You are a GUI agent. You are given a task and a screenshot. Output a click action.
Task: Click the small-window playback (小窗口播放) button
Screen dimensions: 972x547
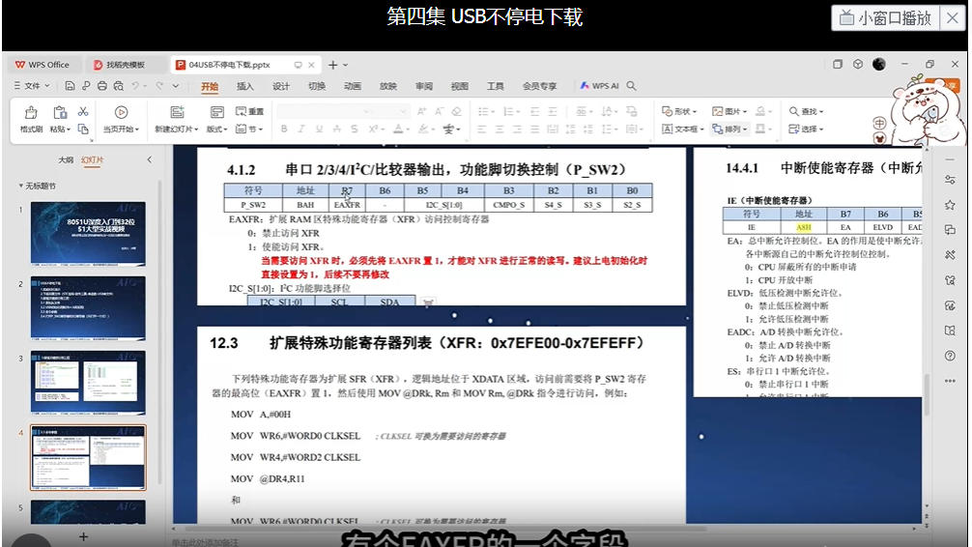tap(886, 18)
